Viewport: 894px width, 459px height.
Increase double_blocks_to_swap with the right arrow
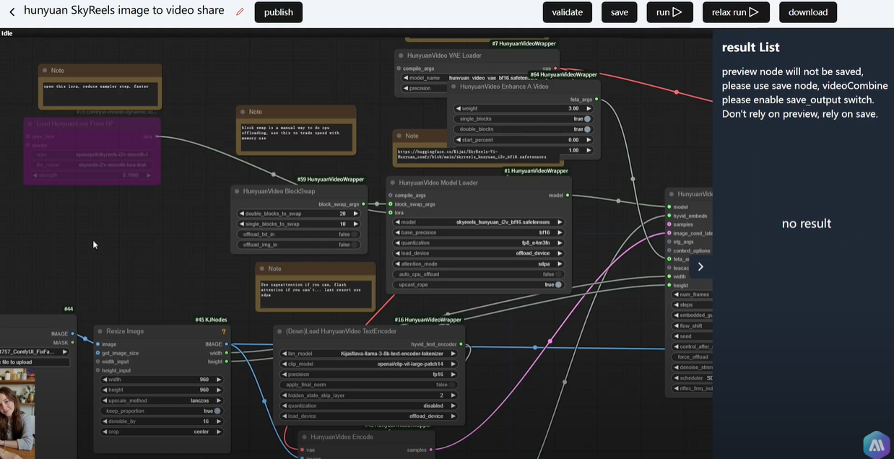coord(355,214)
